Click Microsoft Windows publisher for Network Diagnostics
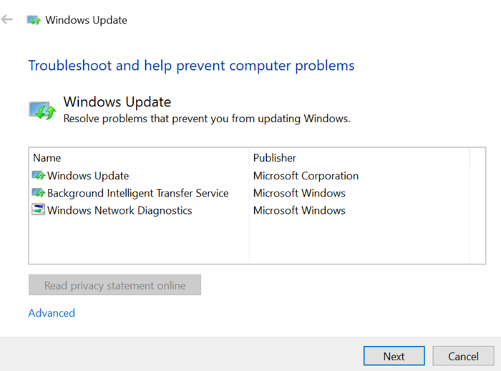Viewport: 501px width, 371px height. point(299,210)
